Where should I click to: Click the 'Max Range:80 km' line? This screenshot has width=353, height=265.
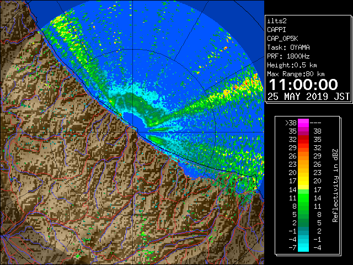pyautogui.click(x=296, y=74)
